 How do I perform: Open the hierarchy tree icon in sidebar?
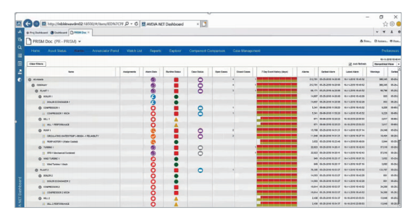click(x=19, y=40)
